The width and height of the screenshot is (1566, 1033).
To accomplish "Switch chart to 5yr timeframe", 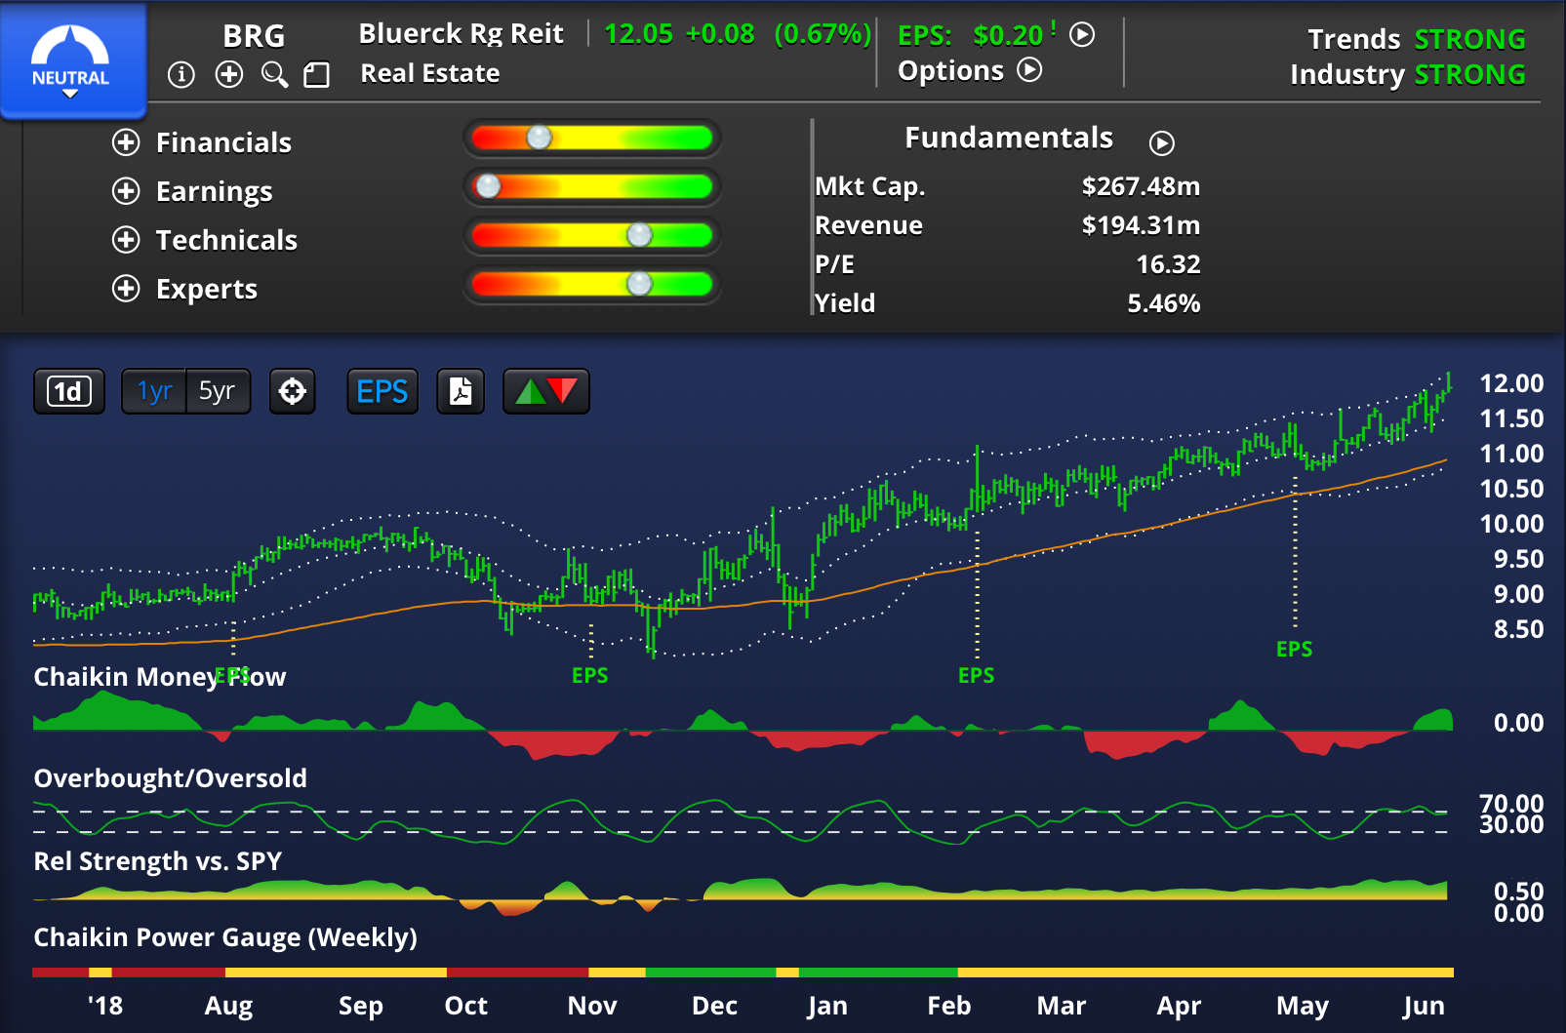I will coord(217,391).
